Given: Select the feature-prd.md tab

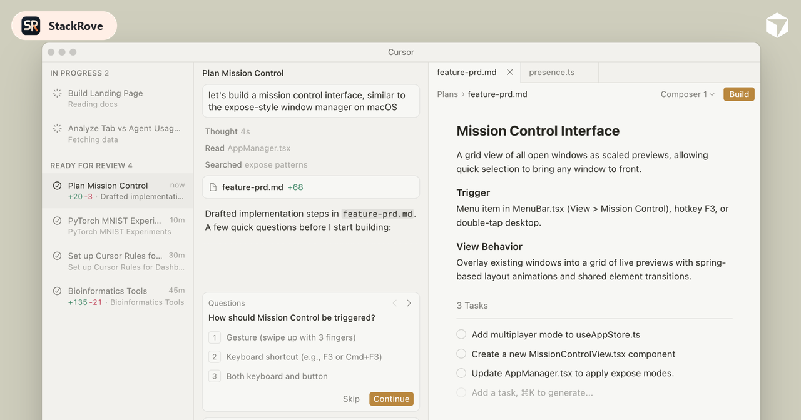Looking at the screenshot, I should click(466, 72).
